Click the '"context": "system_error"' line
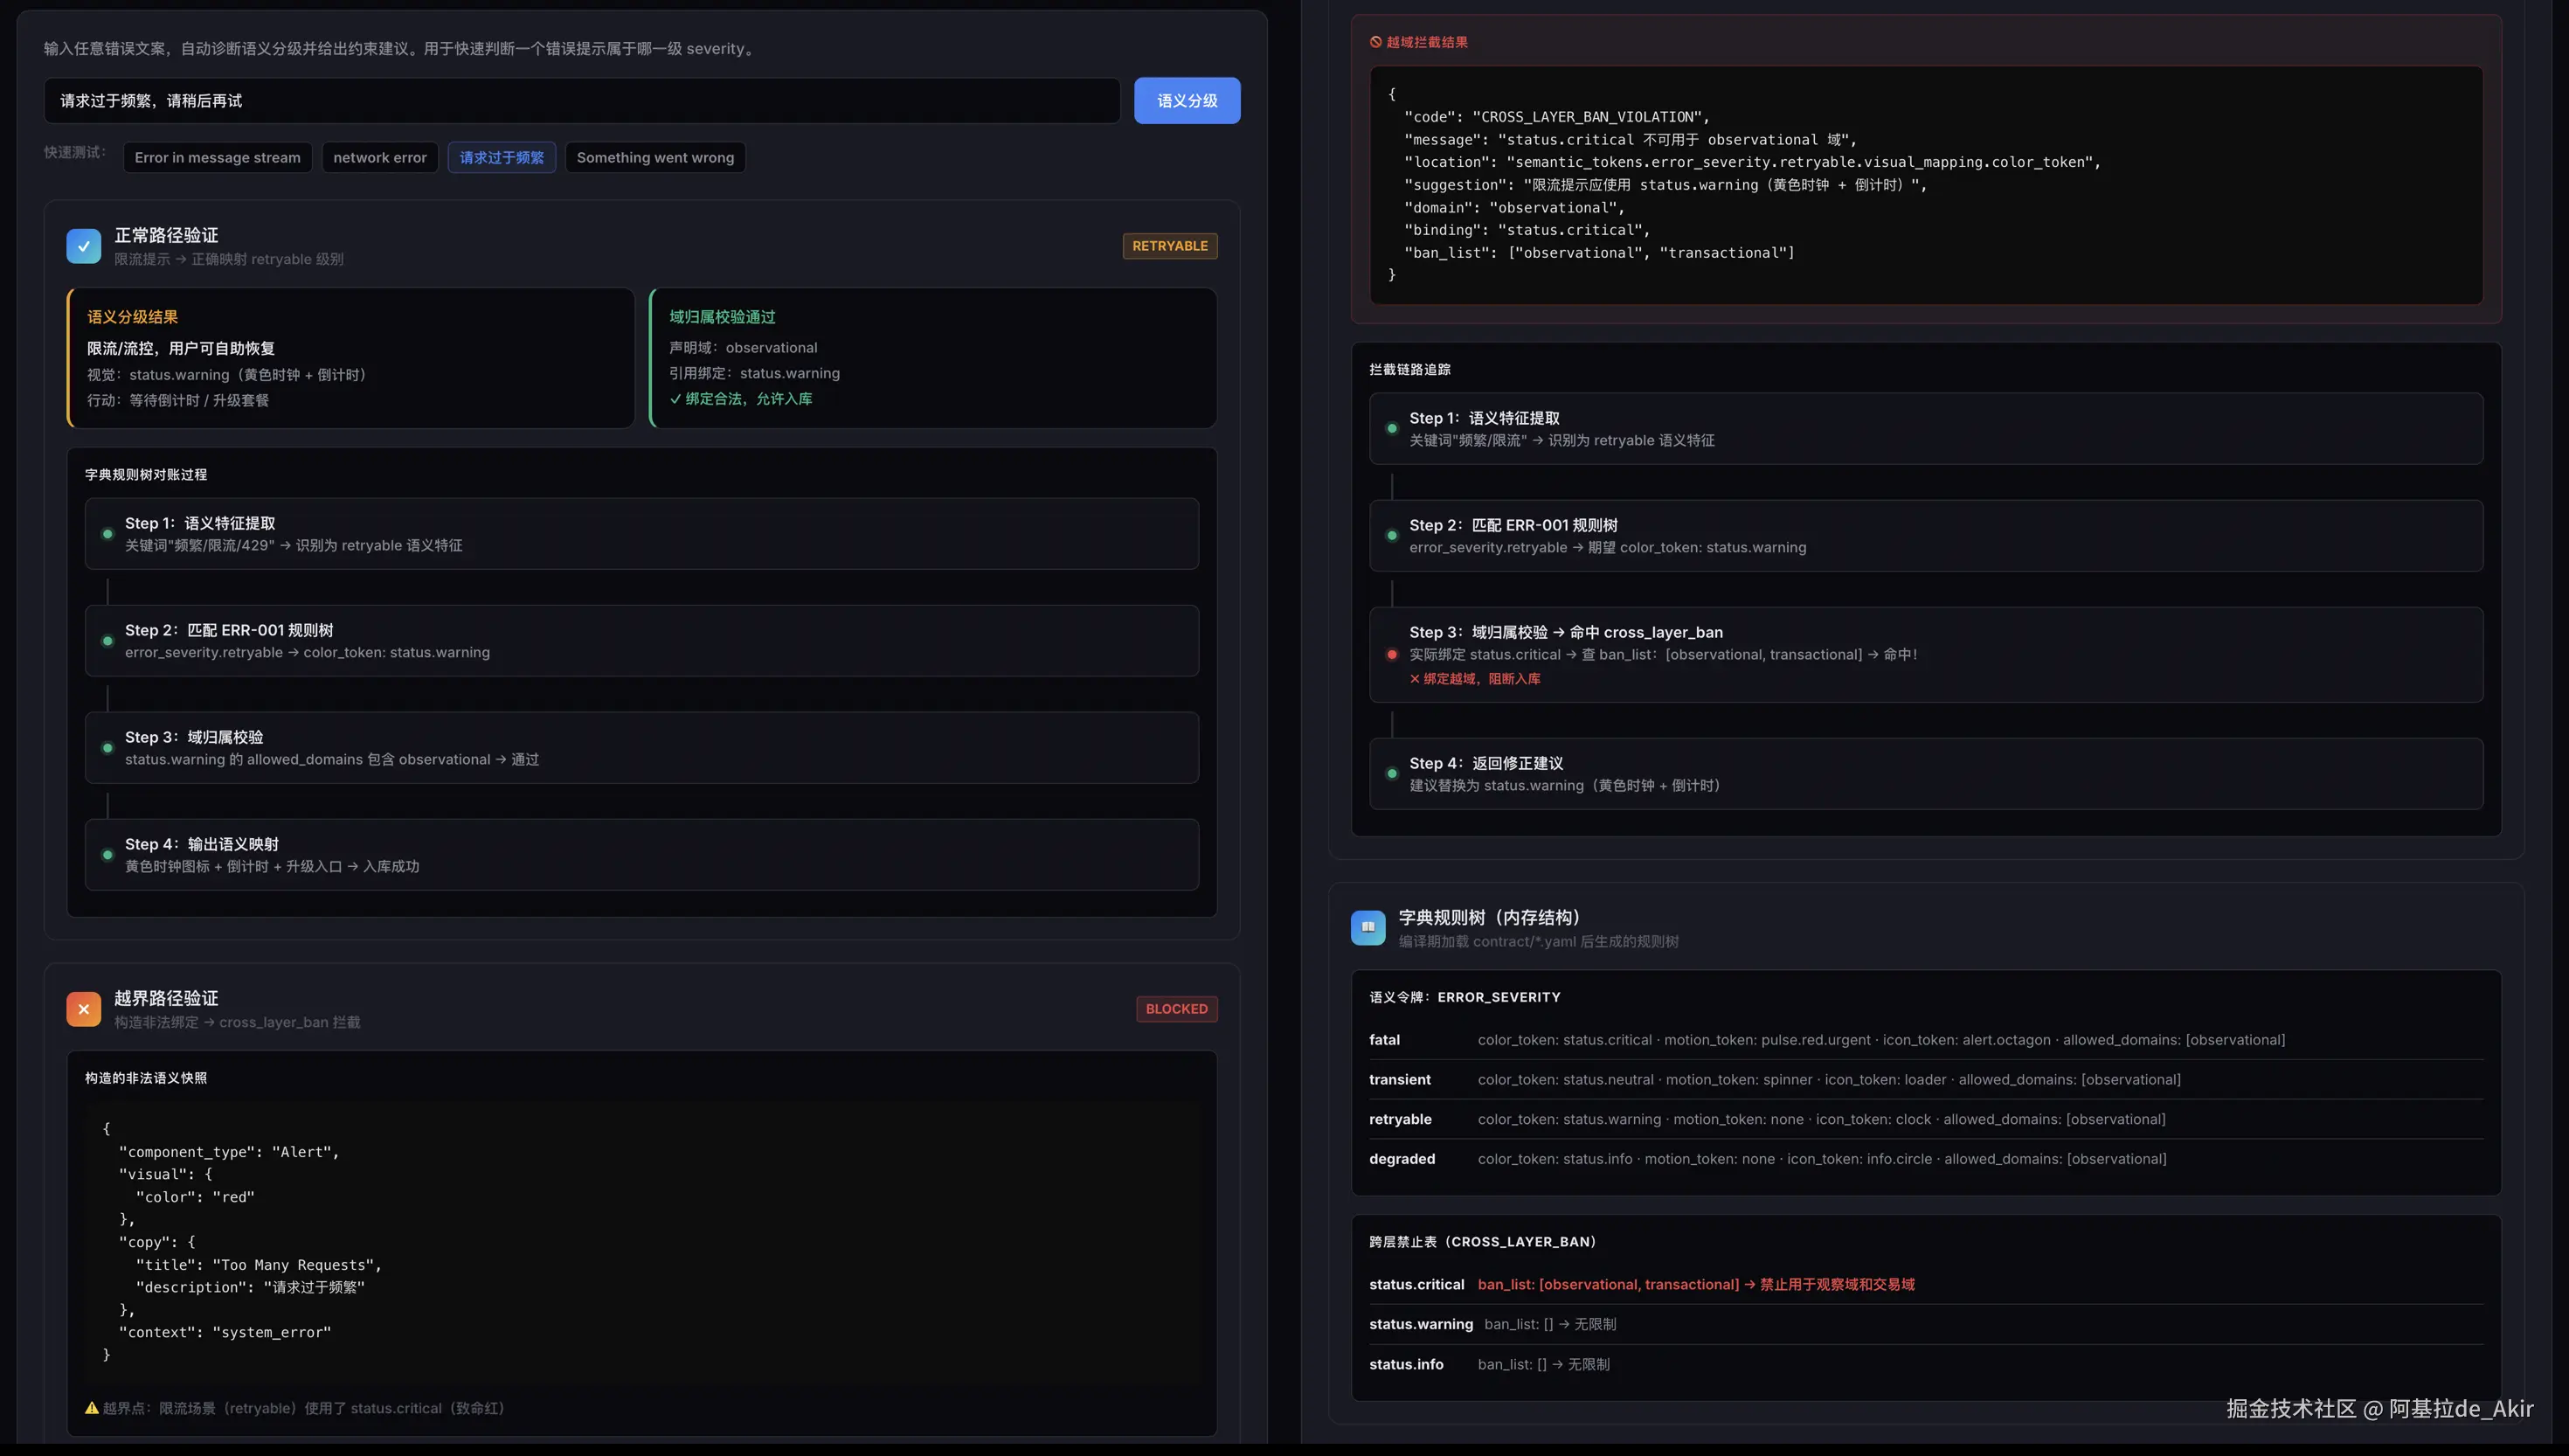Viewport: 2569px width, 1456px height. point(225,1332)
